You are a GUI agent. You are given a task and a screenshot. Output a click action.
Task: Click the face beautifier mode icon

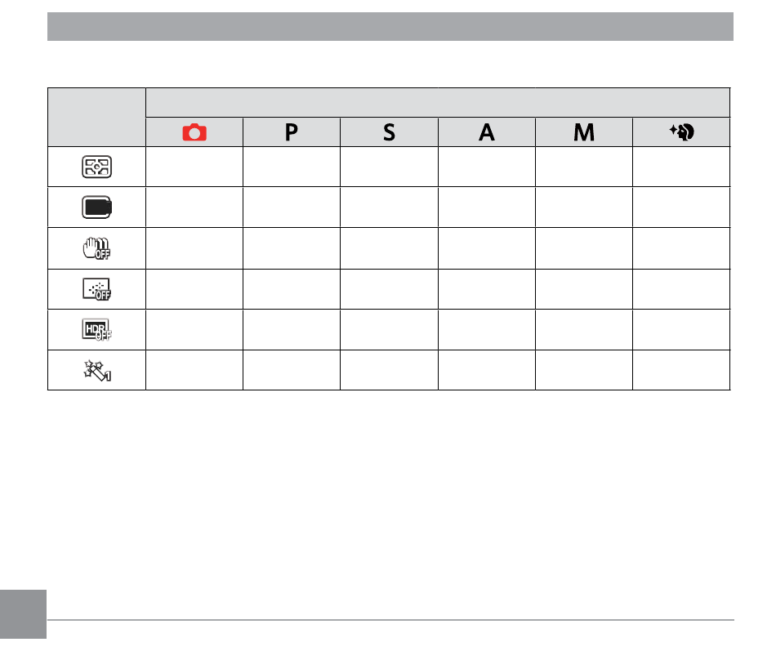[681, 132]
